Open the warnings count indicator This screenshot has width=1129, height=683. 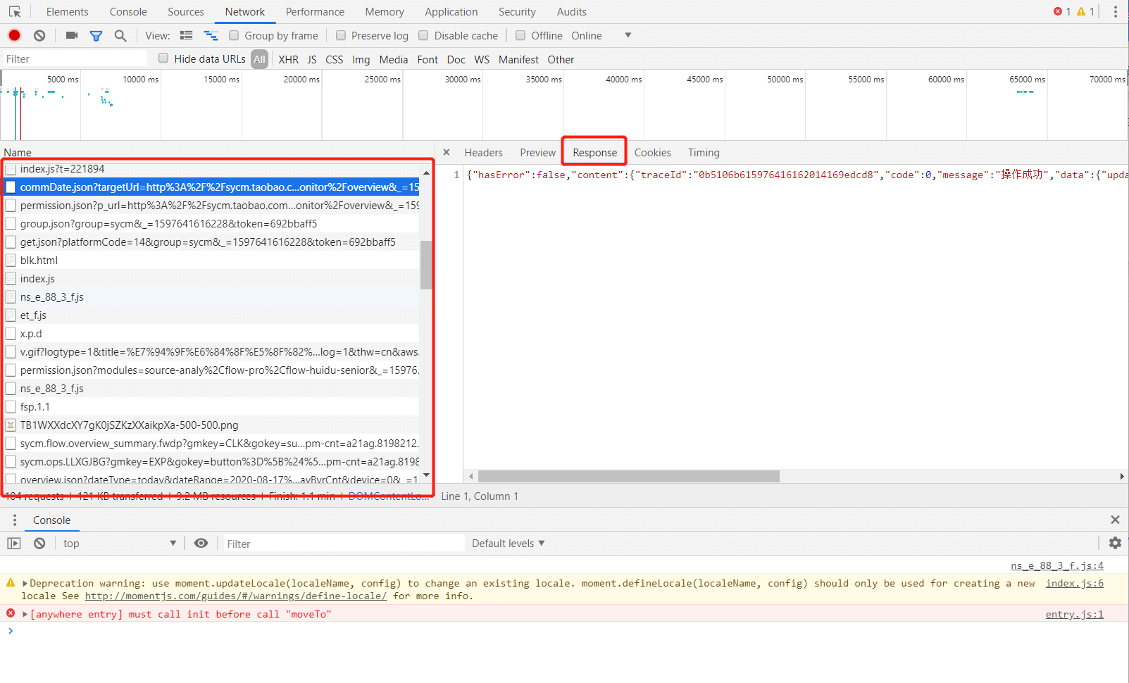click(1086, 11)
